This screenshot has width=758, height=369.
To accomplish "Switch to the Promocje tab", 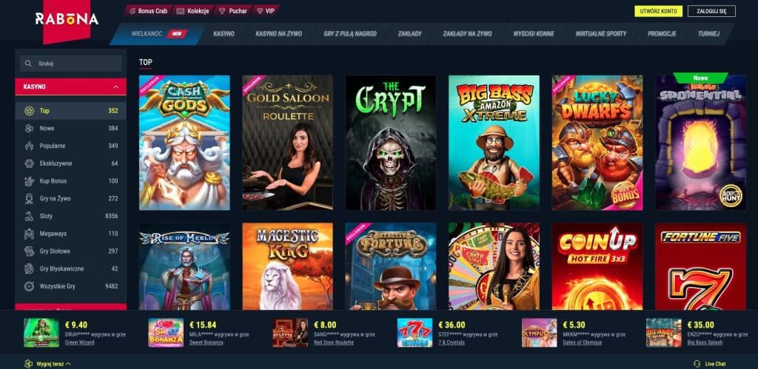I will tap(662, 34).
